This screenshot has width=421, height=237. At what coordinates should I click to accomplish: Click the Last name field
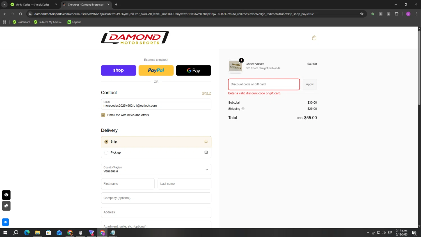pos(184,184)
